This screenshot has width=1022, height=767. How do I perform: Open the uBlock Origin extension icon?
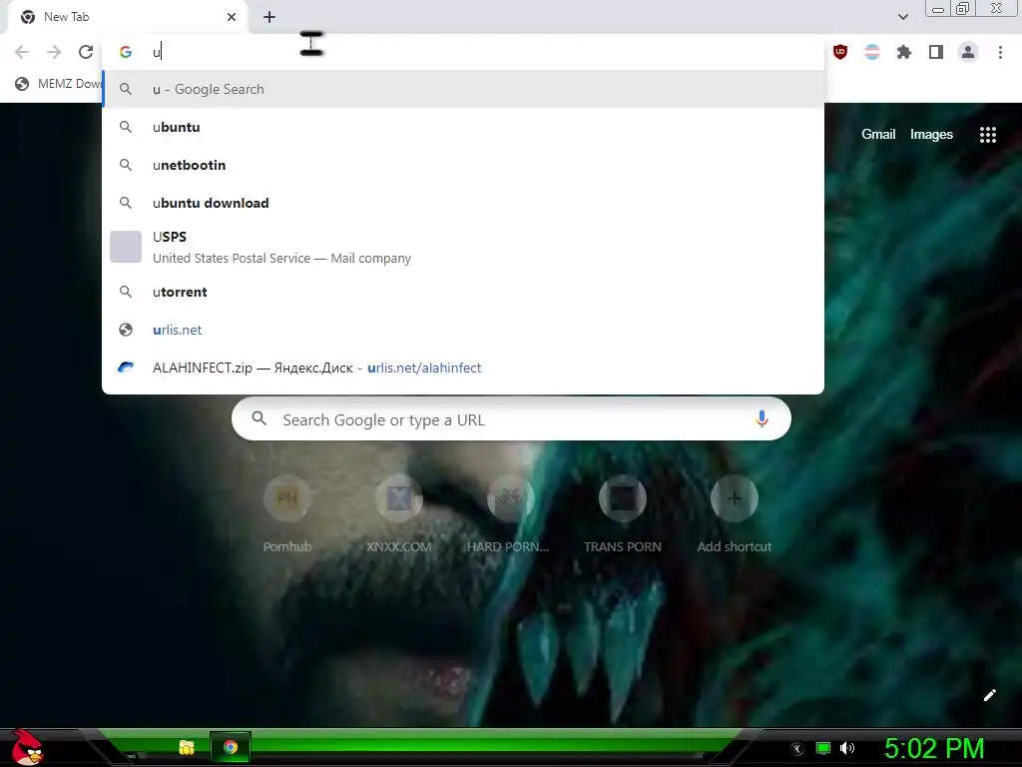click(840, 52)
